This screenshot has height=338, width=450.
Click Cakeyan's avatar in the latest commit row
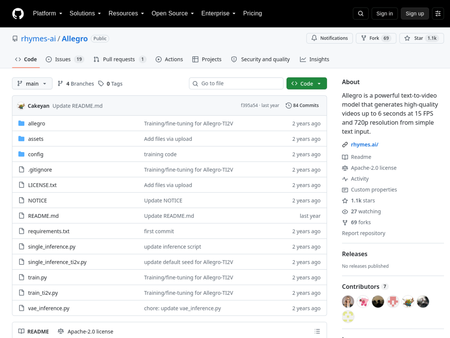click(21, 106)
